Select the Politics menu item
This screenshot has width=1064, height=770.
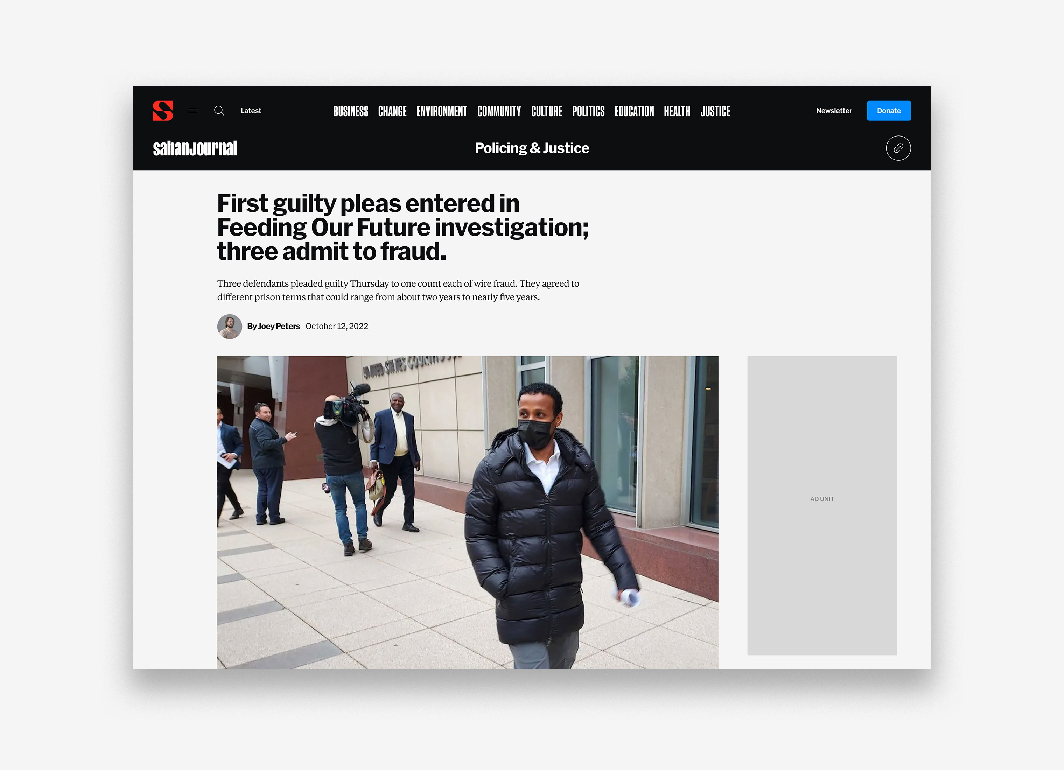pos(588,111)
